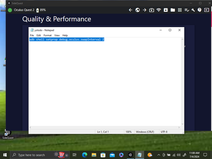Click UTF-8 encoding status entry
Viewport: 212px width, 159px height.
coord(164,132)
